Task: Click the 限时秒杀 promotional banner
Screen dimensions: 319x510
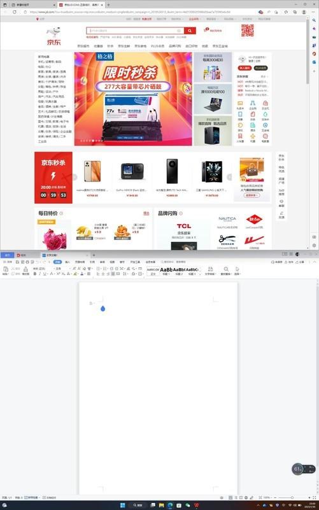Action: pyautogui.click(x=133, y=99)
